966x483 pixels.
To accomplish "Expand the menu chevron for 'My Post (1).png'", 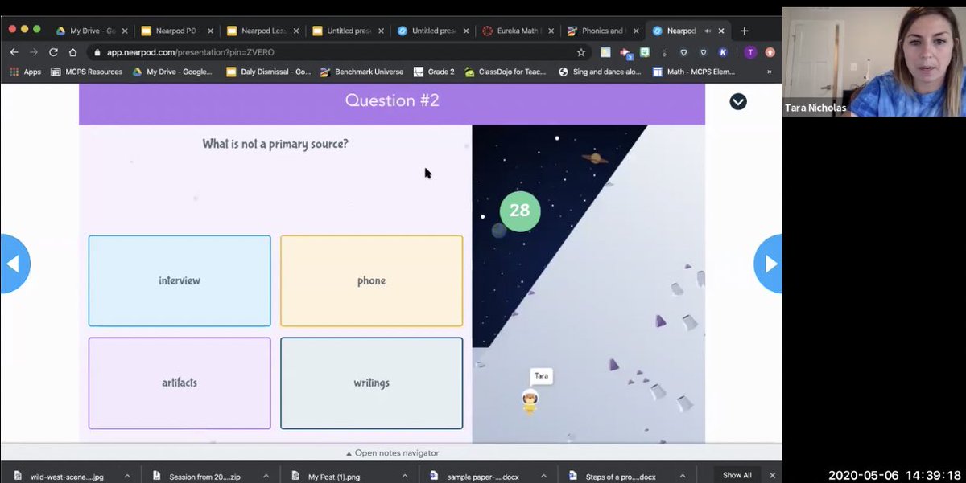I will 405,476.
